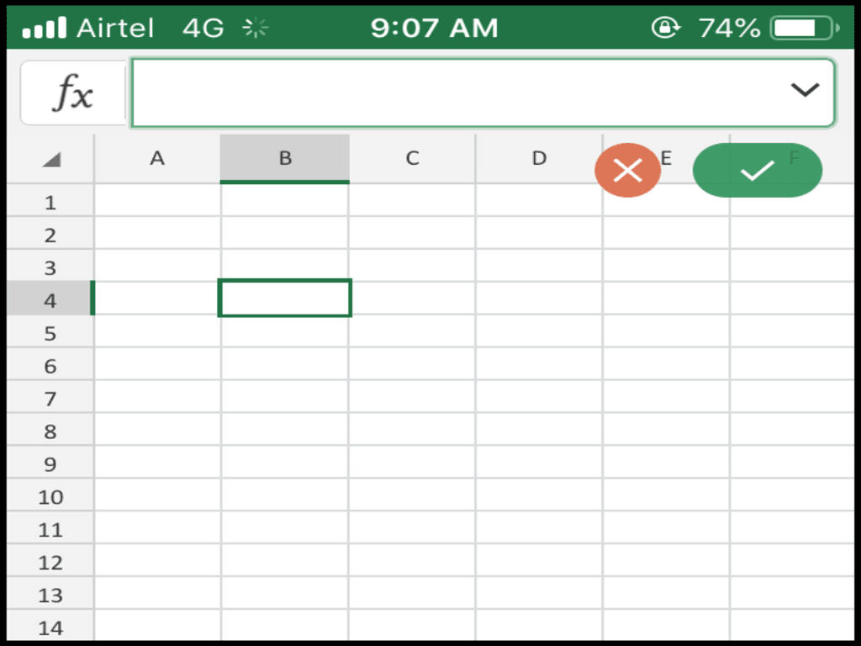
Task: Click the 9:07 AM clock display
Action: [x=434, y=27]
